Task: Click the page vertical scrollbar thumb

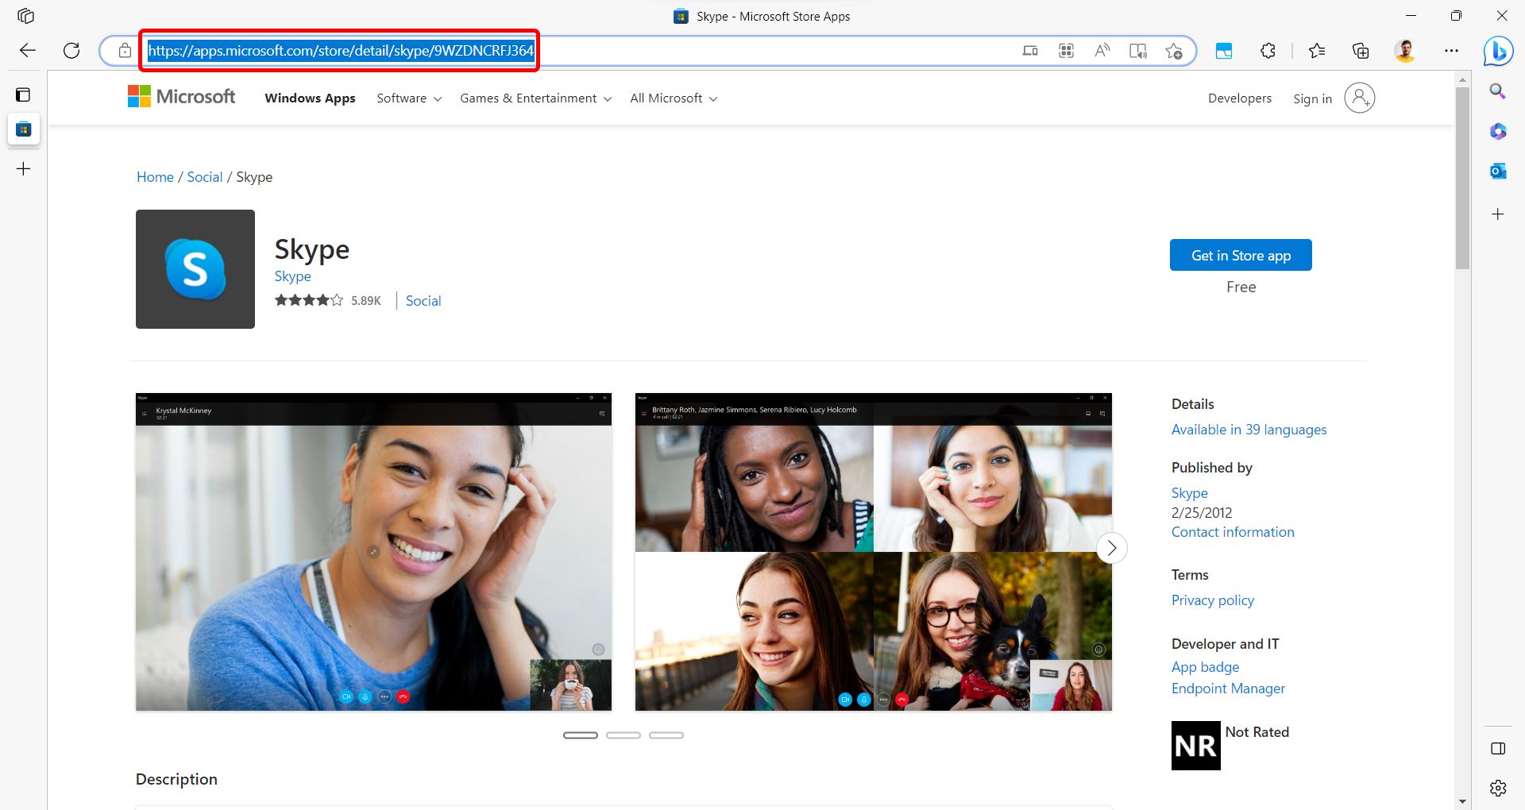Action: (x=1462, y=179)
